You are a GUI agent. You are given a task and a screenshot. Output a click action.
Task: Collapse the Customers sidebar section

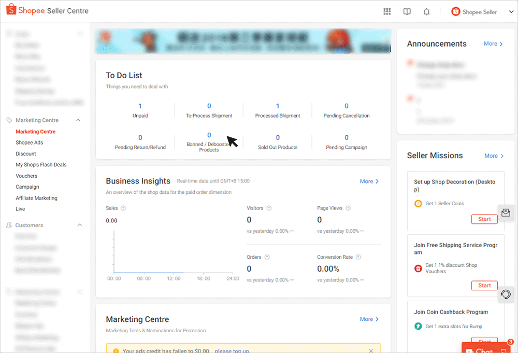tap(79, 225)
